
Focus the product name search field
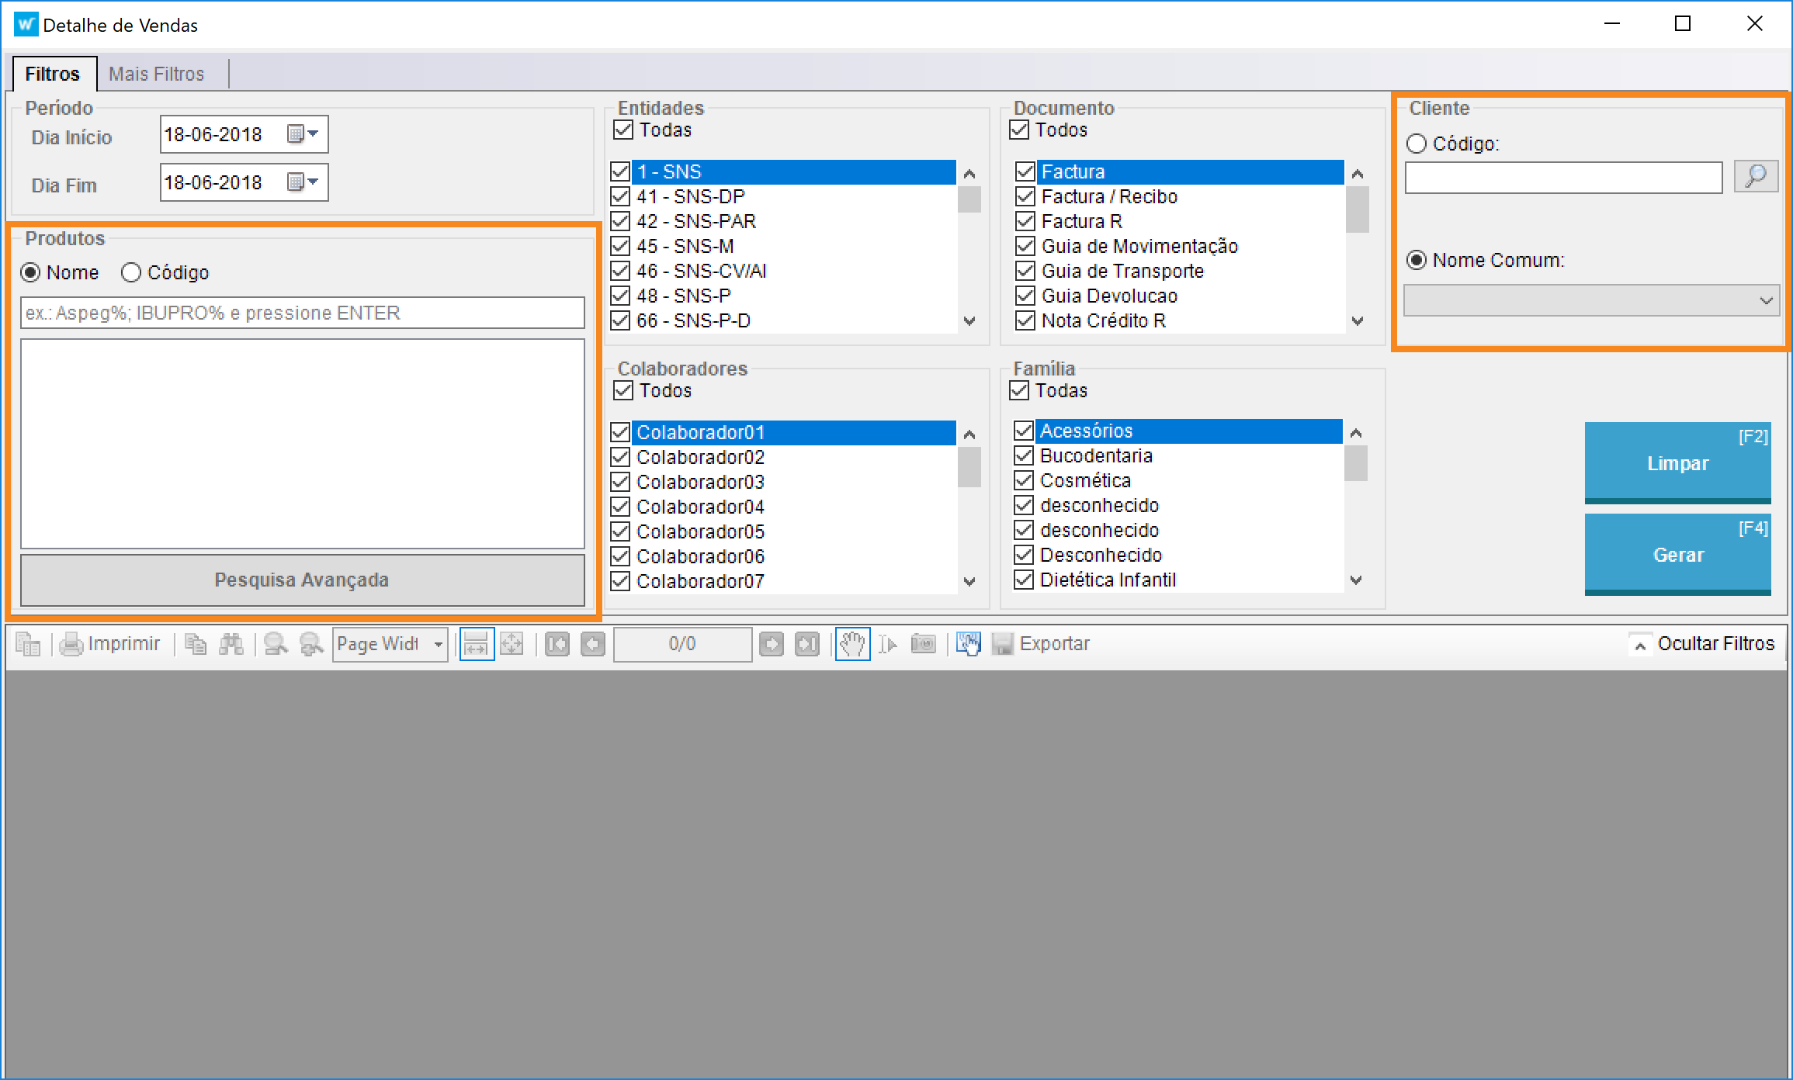click(x=303, y=313)
